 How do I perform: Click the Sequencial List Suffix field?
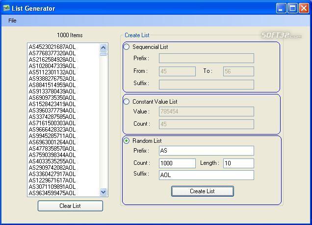(207, 85)
